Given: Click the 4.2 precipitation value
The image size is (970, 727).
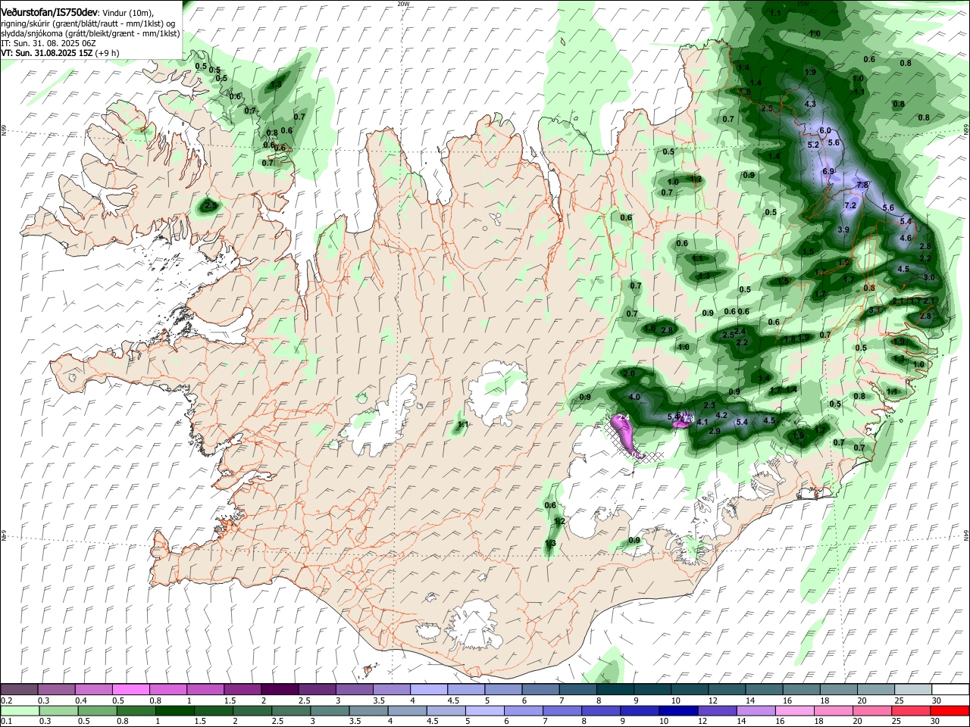Looking at the screenshot, I should pyautogui.click(x=721, y=415).
